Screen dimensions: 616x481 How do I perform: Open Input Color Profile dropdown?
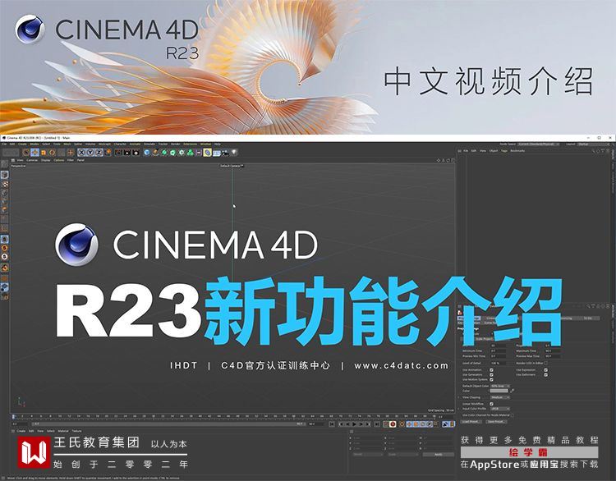pos(500,409)
